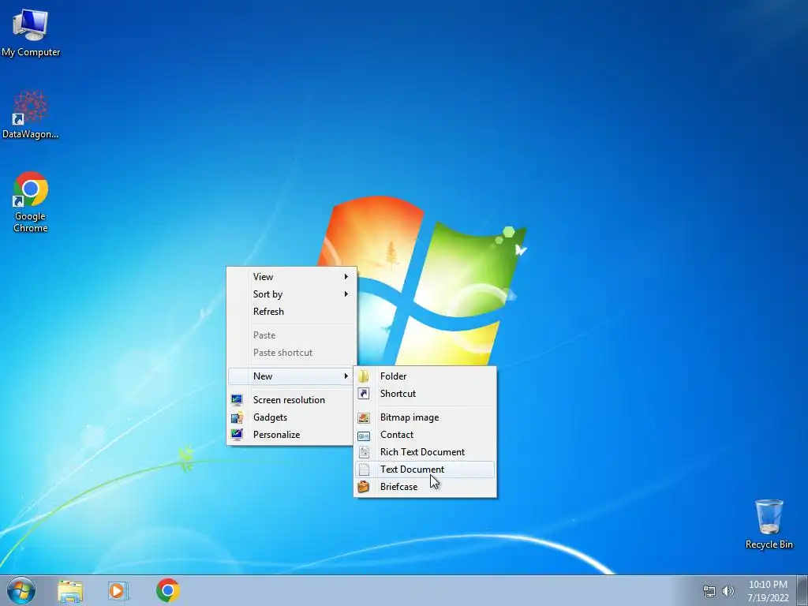
Task: Click the Show desktop strip
Action: tap(802, 590)
